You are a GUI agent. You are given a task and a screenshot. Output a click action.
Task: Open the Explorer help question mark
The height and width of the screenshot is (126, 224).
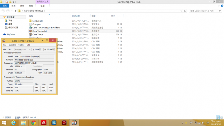point(222,6)
